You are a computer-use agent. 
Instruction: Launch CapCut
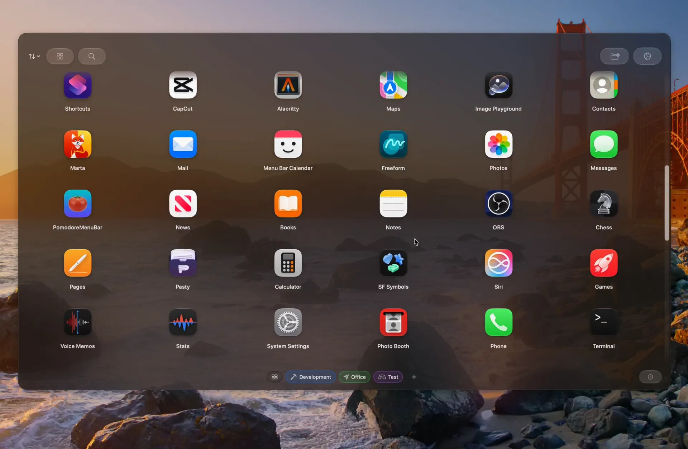point(183,85)
